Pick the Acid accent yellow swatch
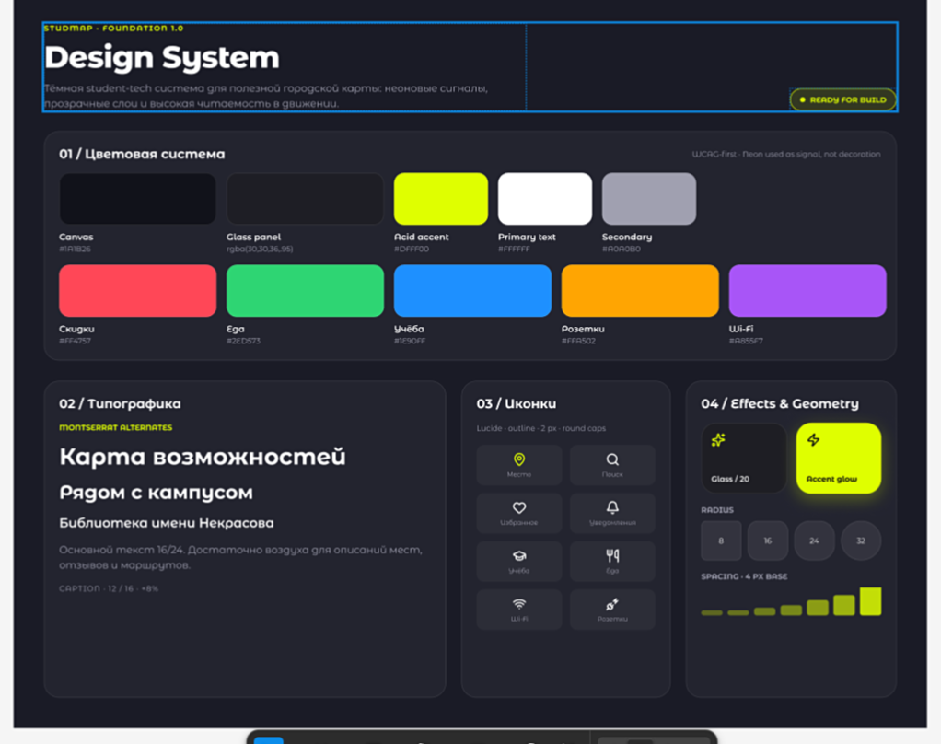 point(441,199)
